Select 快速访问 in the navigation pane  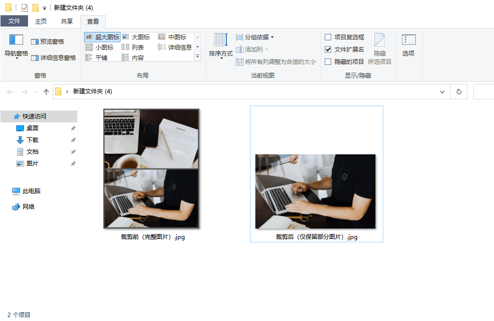coord(39,117)
